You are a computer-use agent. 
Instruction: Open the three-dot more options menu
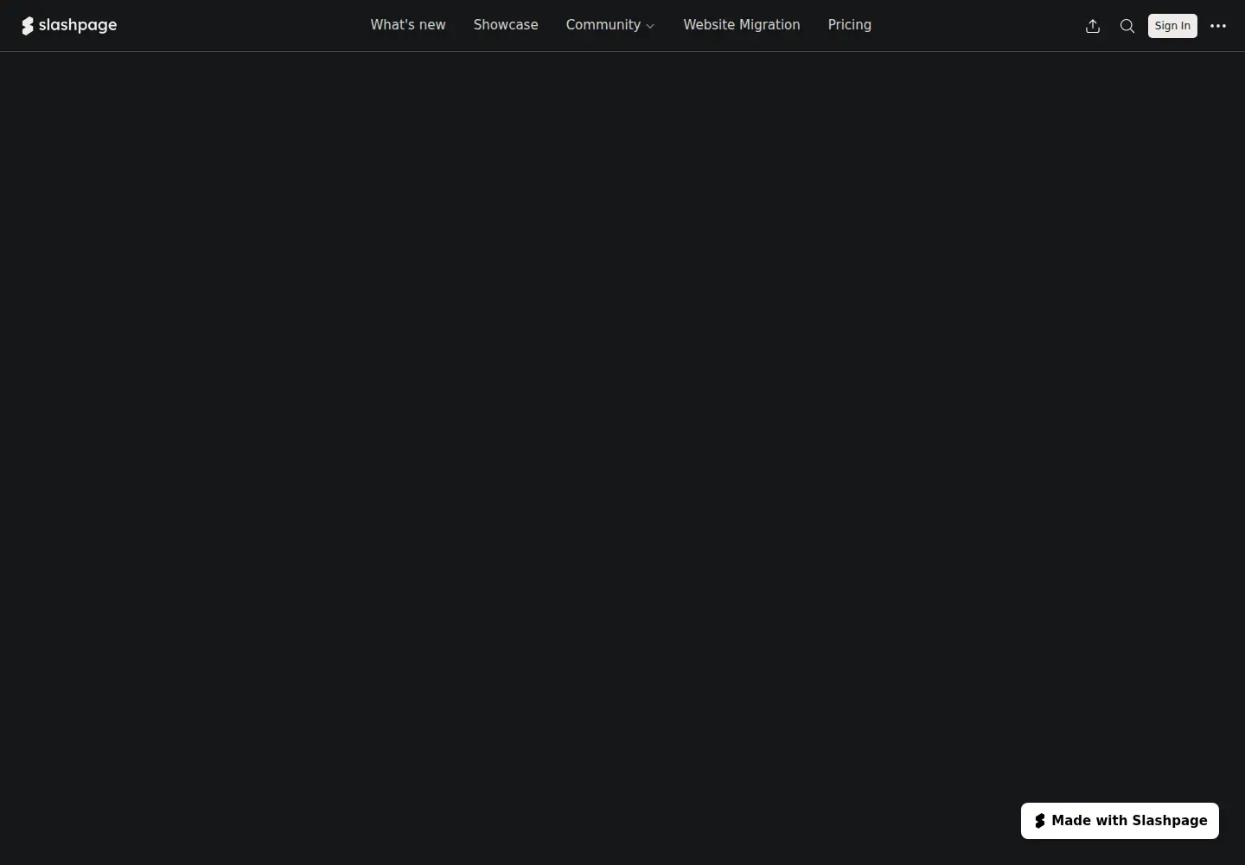[1218, 26]
